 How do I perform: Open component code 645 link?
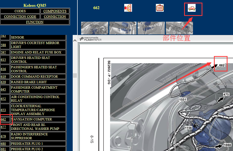tap(3, 89)
